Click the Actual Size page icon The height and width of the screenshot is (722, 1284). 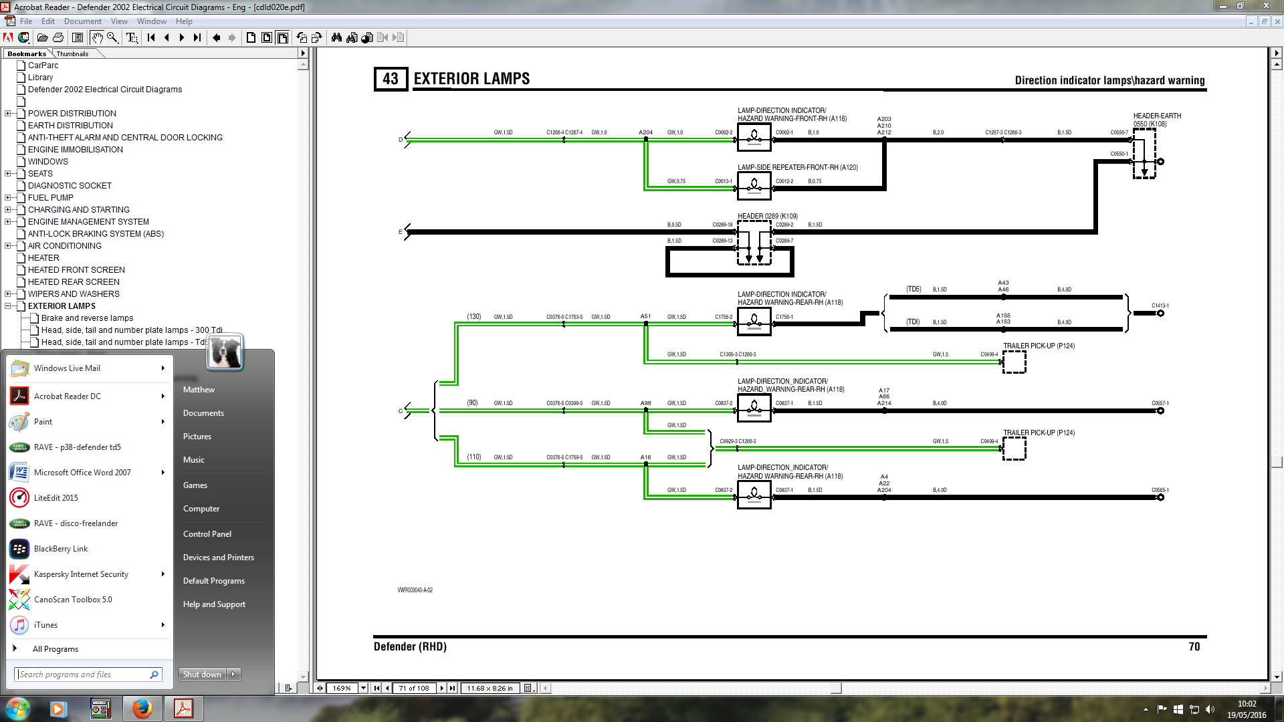coord(251,37)
